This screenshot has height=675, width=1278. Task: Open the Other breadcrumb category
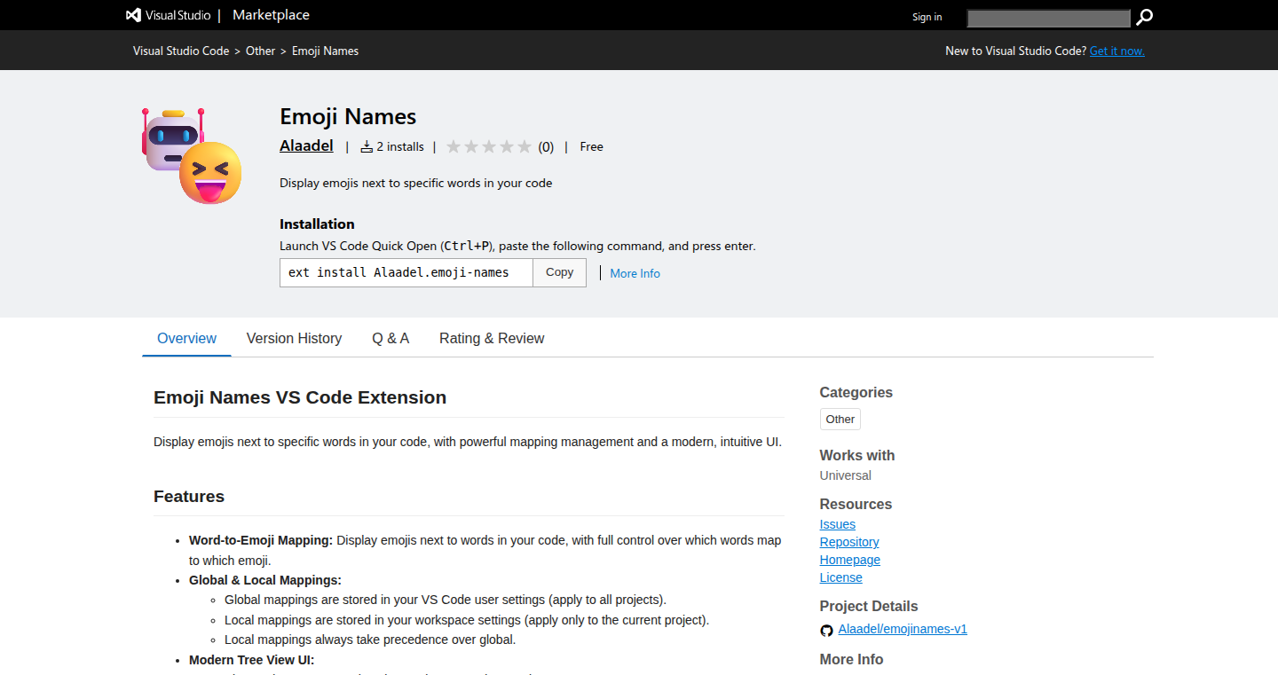[261, 51]
